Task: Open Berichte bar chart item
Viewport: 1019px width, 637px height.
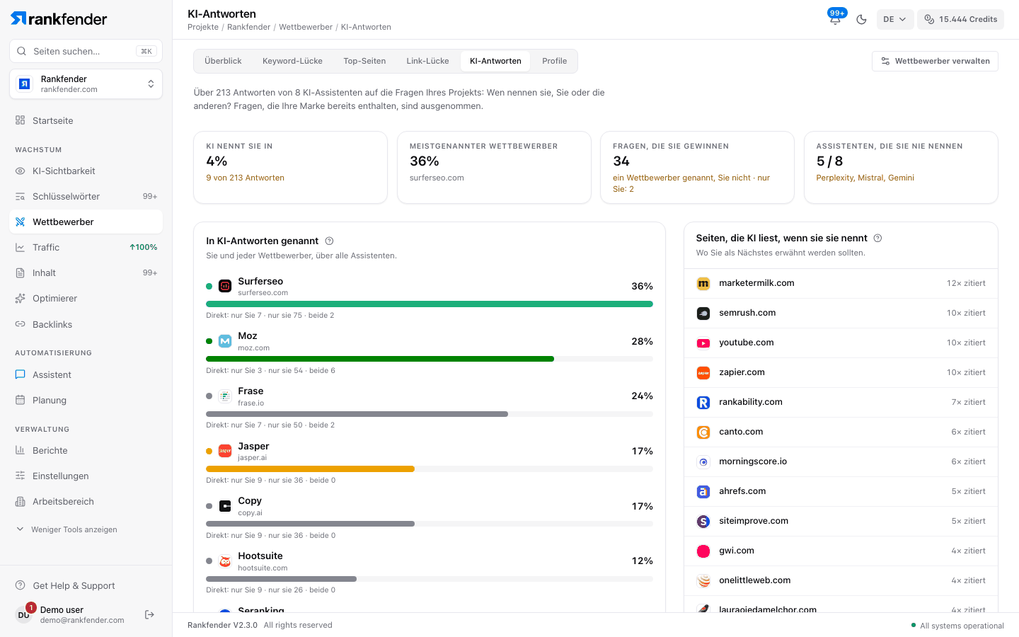Action: (x=86, y=450)
